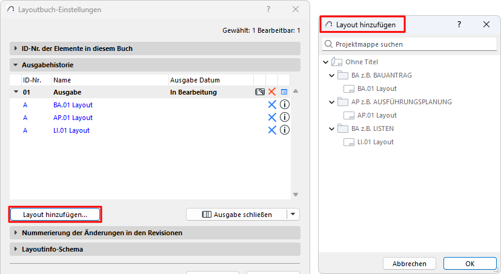Viewport: 501px width, 274px height.
Task: Delete the Ausgabe 01 issue with red X
Action: (272, 92)
